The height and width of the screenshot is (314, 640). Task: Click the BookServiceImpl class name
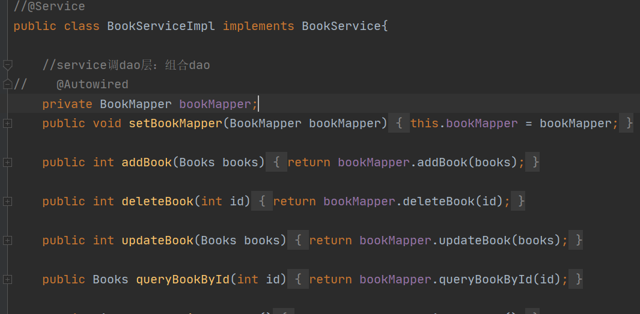pos(161,26)
